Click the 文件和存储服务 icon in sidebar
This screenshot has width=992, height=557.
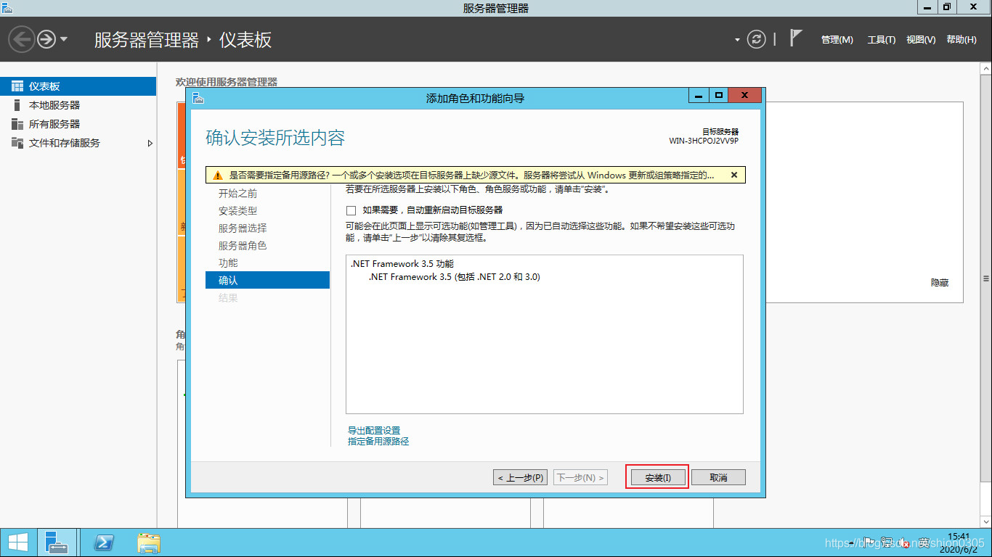[17, 143]
